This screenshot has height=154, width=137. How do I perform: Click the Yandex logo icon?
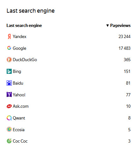point(9,36)
